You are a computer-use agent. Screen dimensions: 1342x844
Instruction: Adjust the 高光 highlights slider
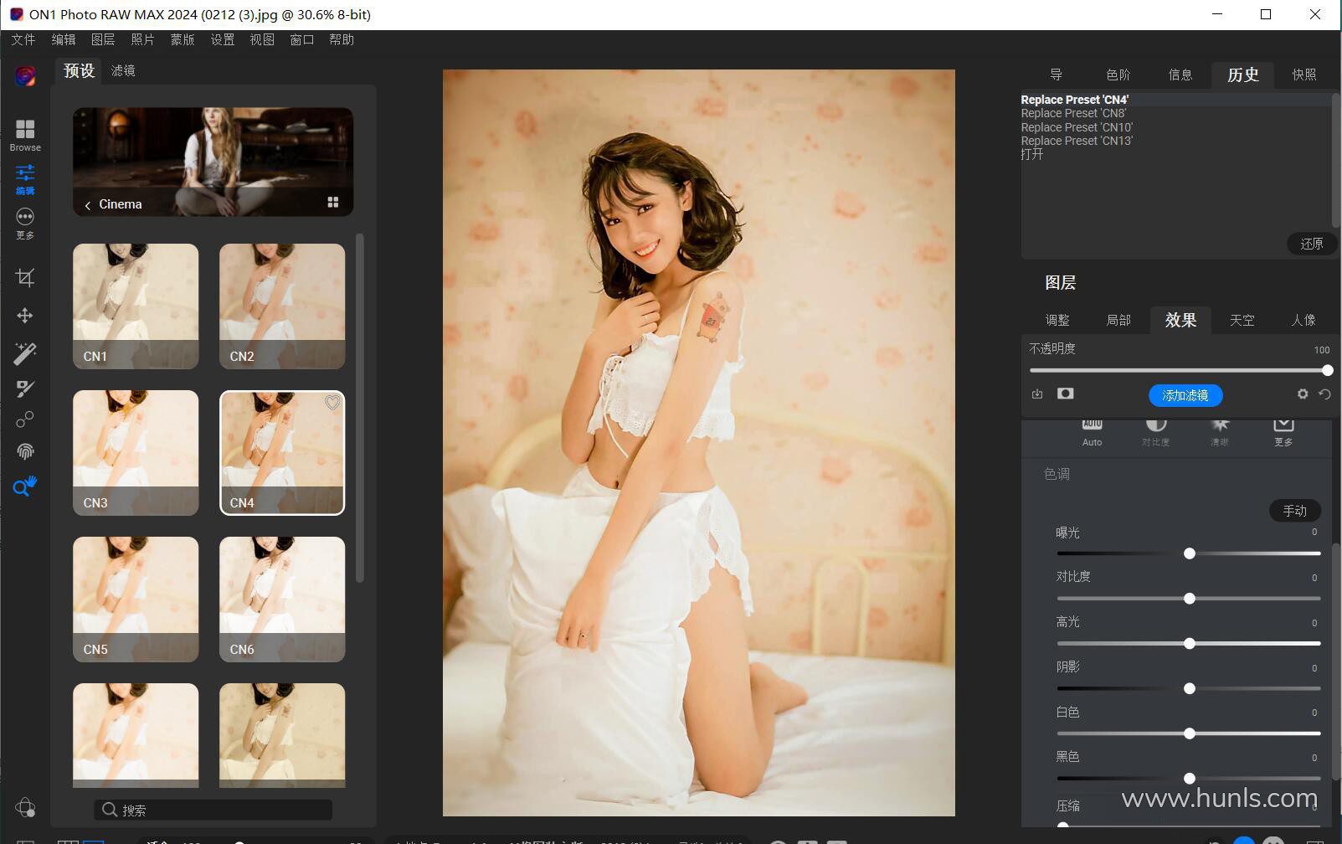[1189, 643]
